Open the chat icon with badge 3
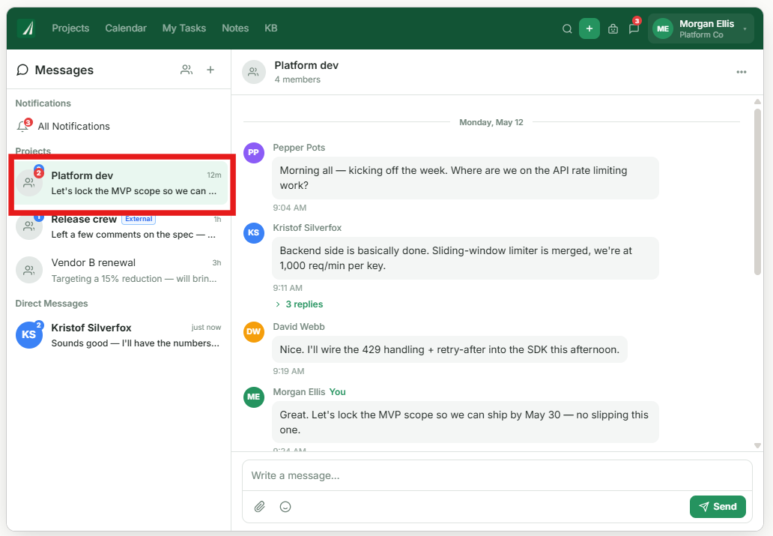Image resolution: width=773 pixels, height=536 pixels. [634, 28]
